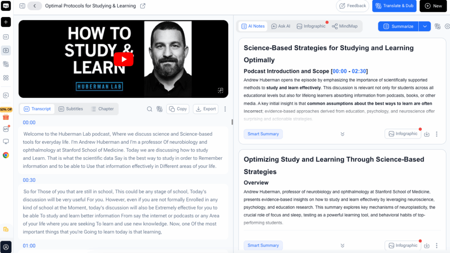Open the apps grid sidebar icon
This screenshot has width=450, height=253.
click(6, 78)
